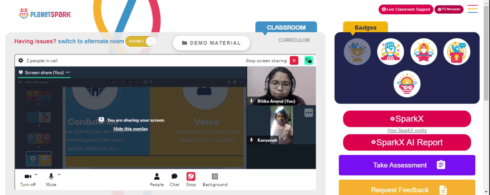Viewport: 490px width, 195px height.
Task: Open Demo Material folder
Action: [212, 43]
